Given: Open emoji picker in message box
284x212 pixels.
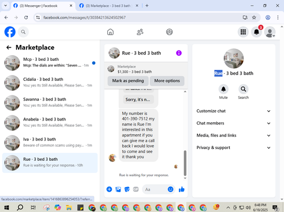Looking at the screenshot, I should click(x=170, y=189).
